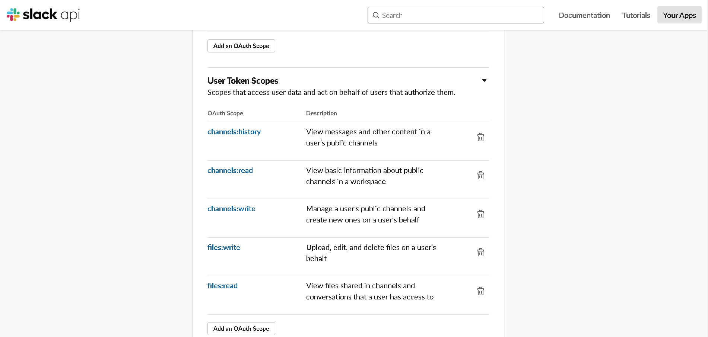Click the User Token Scopes heading
708x337 pixels.
point(242,81)
